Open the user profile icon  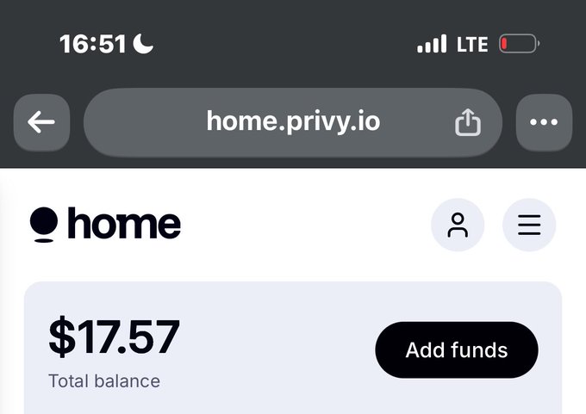(x=458, y=225)
